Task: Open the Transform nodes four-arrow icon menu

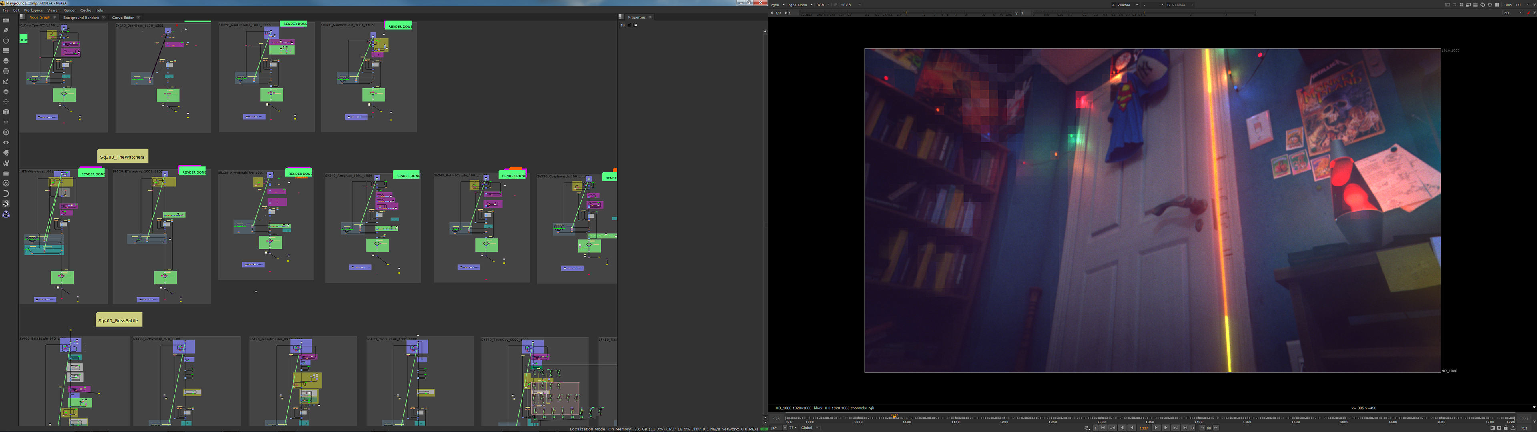Action: (x=6, y=102)
